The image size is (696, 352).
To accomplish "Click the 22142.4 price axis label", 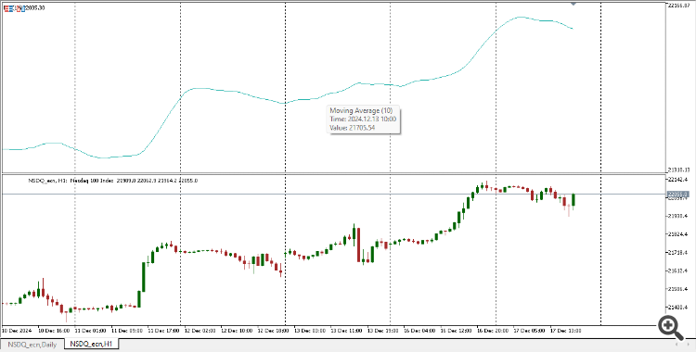I will click(x=678, y=180).
